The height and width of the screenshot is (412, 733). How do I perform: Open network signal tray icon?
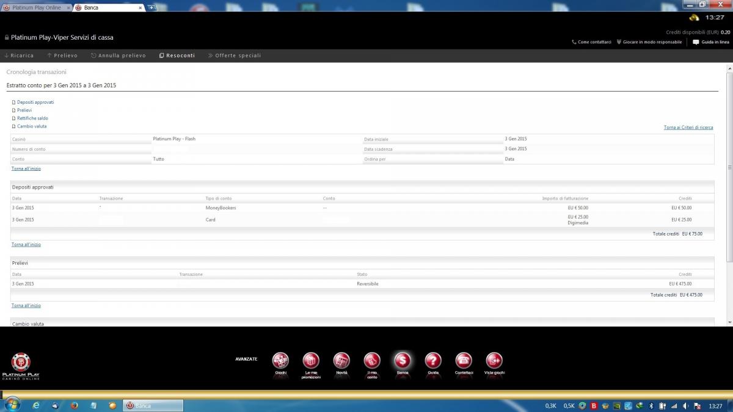[x=674, y=406]
